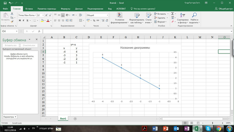Click the insert function fx icon
Image resolution: width=234 pixels, height=132 pixels.
point(39,31)
